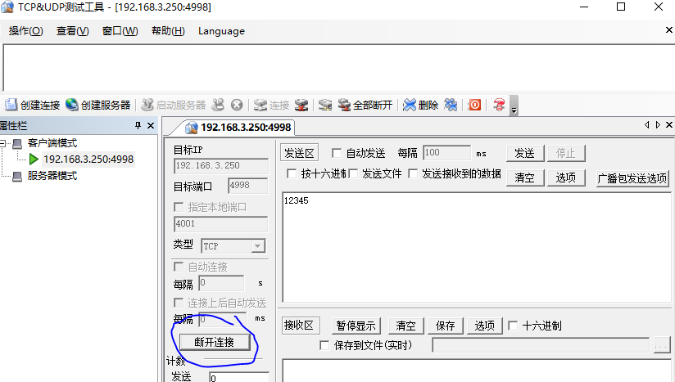Pin the 属性栏 panel with pushpin icon
The height and width of the screenshot is (382, 675).
pos(138,126)
